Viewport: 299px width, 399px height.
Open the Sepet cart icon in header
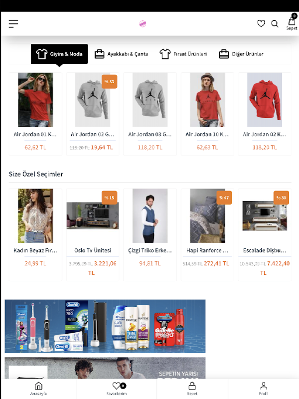pyautogui.click(x=292, y=22)
